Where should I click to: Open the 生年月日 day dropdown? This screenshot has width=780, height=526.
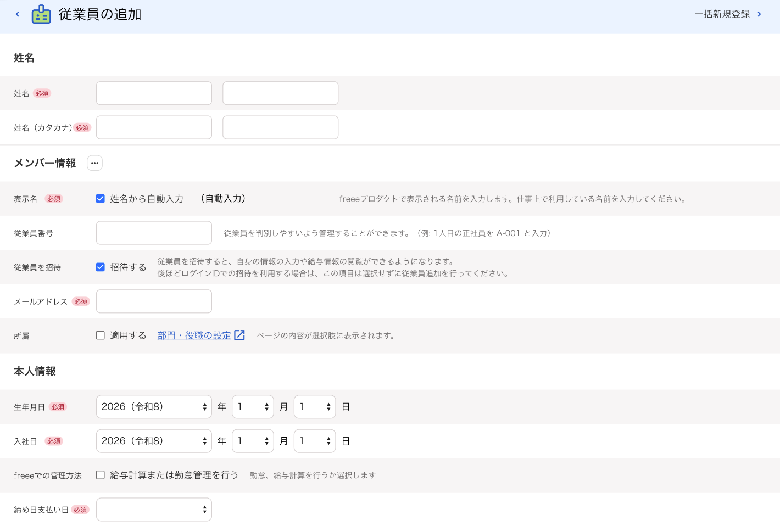pyautogui.click(x=315, y=407)
